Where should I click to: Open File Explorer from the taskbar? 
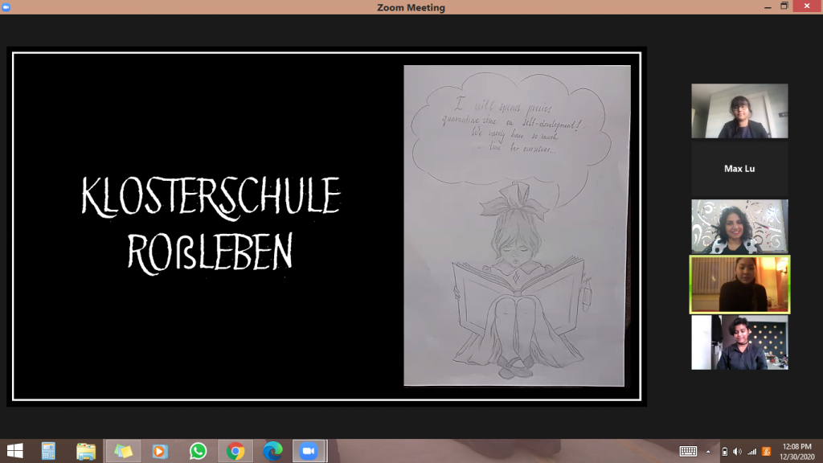click(86, 451)
